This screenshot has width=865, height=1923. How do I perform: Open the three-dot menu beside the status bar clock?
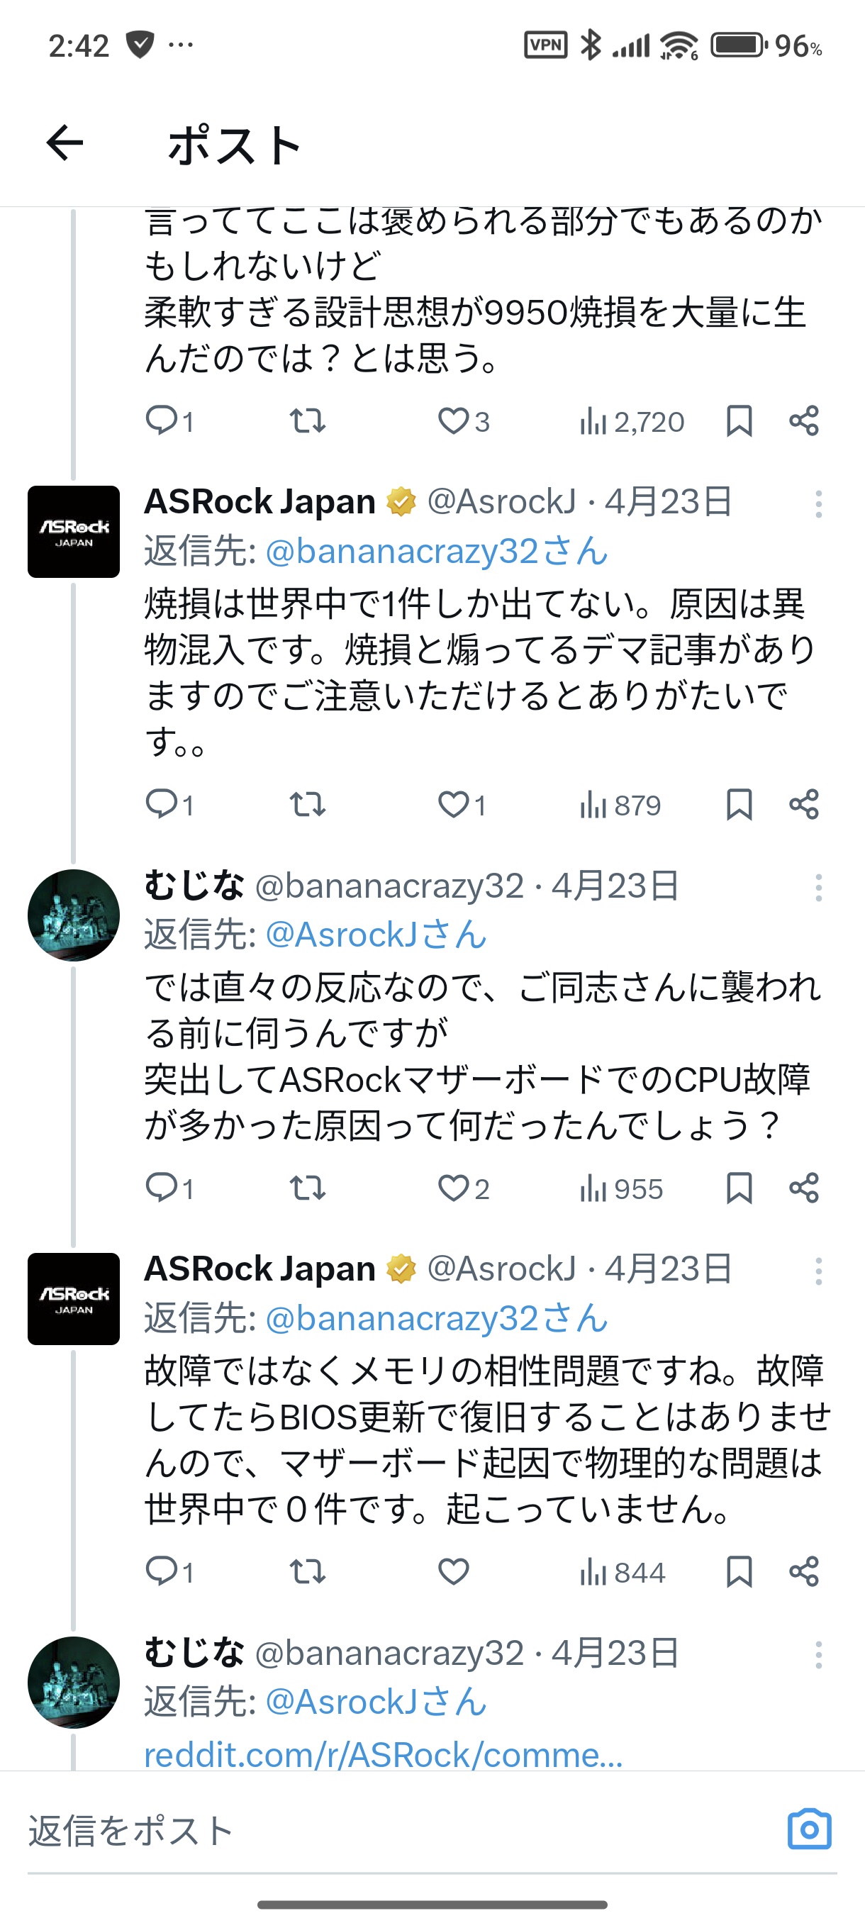179,45
